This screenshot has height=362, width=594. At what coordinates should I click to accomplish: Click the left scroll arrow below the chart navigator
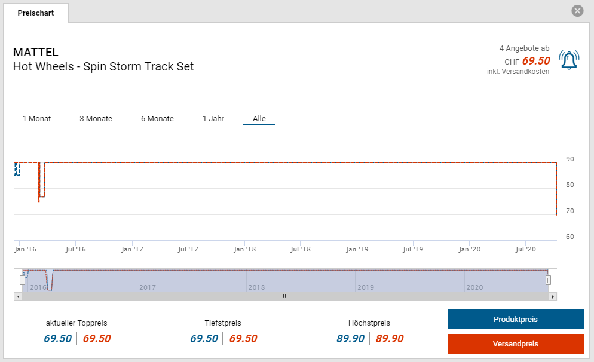[x=18, y=296]
